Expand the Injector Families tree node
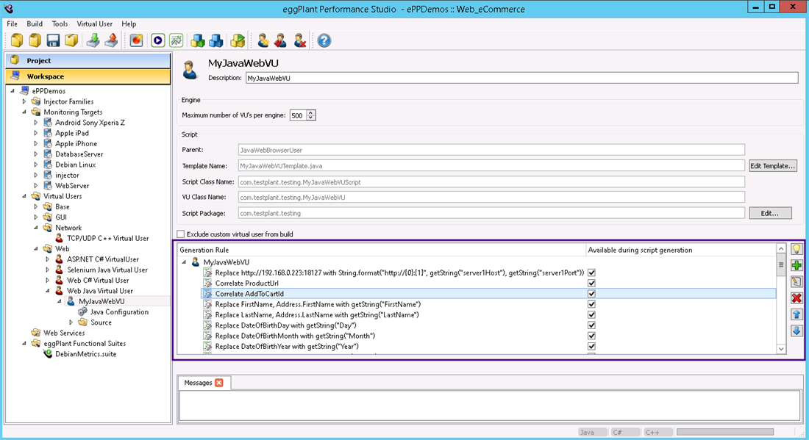The height and width of the screenshot is (440, 809). [24, 101]
